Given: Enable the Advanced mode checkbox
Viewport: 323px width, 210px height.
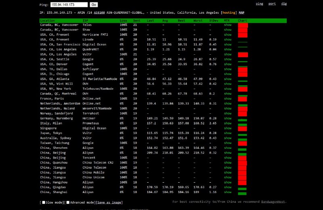Looking at the screenshot, I should pyautogui.click(x=68, y=202).
